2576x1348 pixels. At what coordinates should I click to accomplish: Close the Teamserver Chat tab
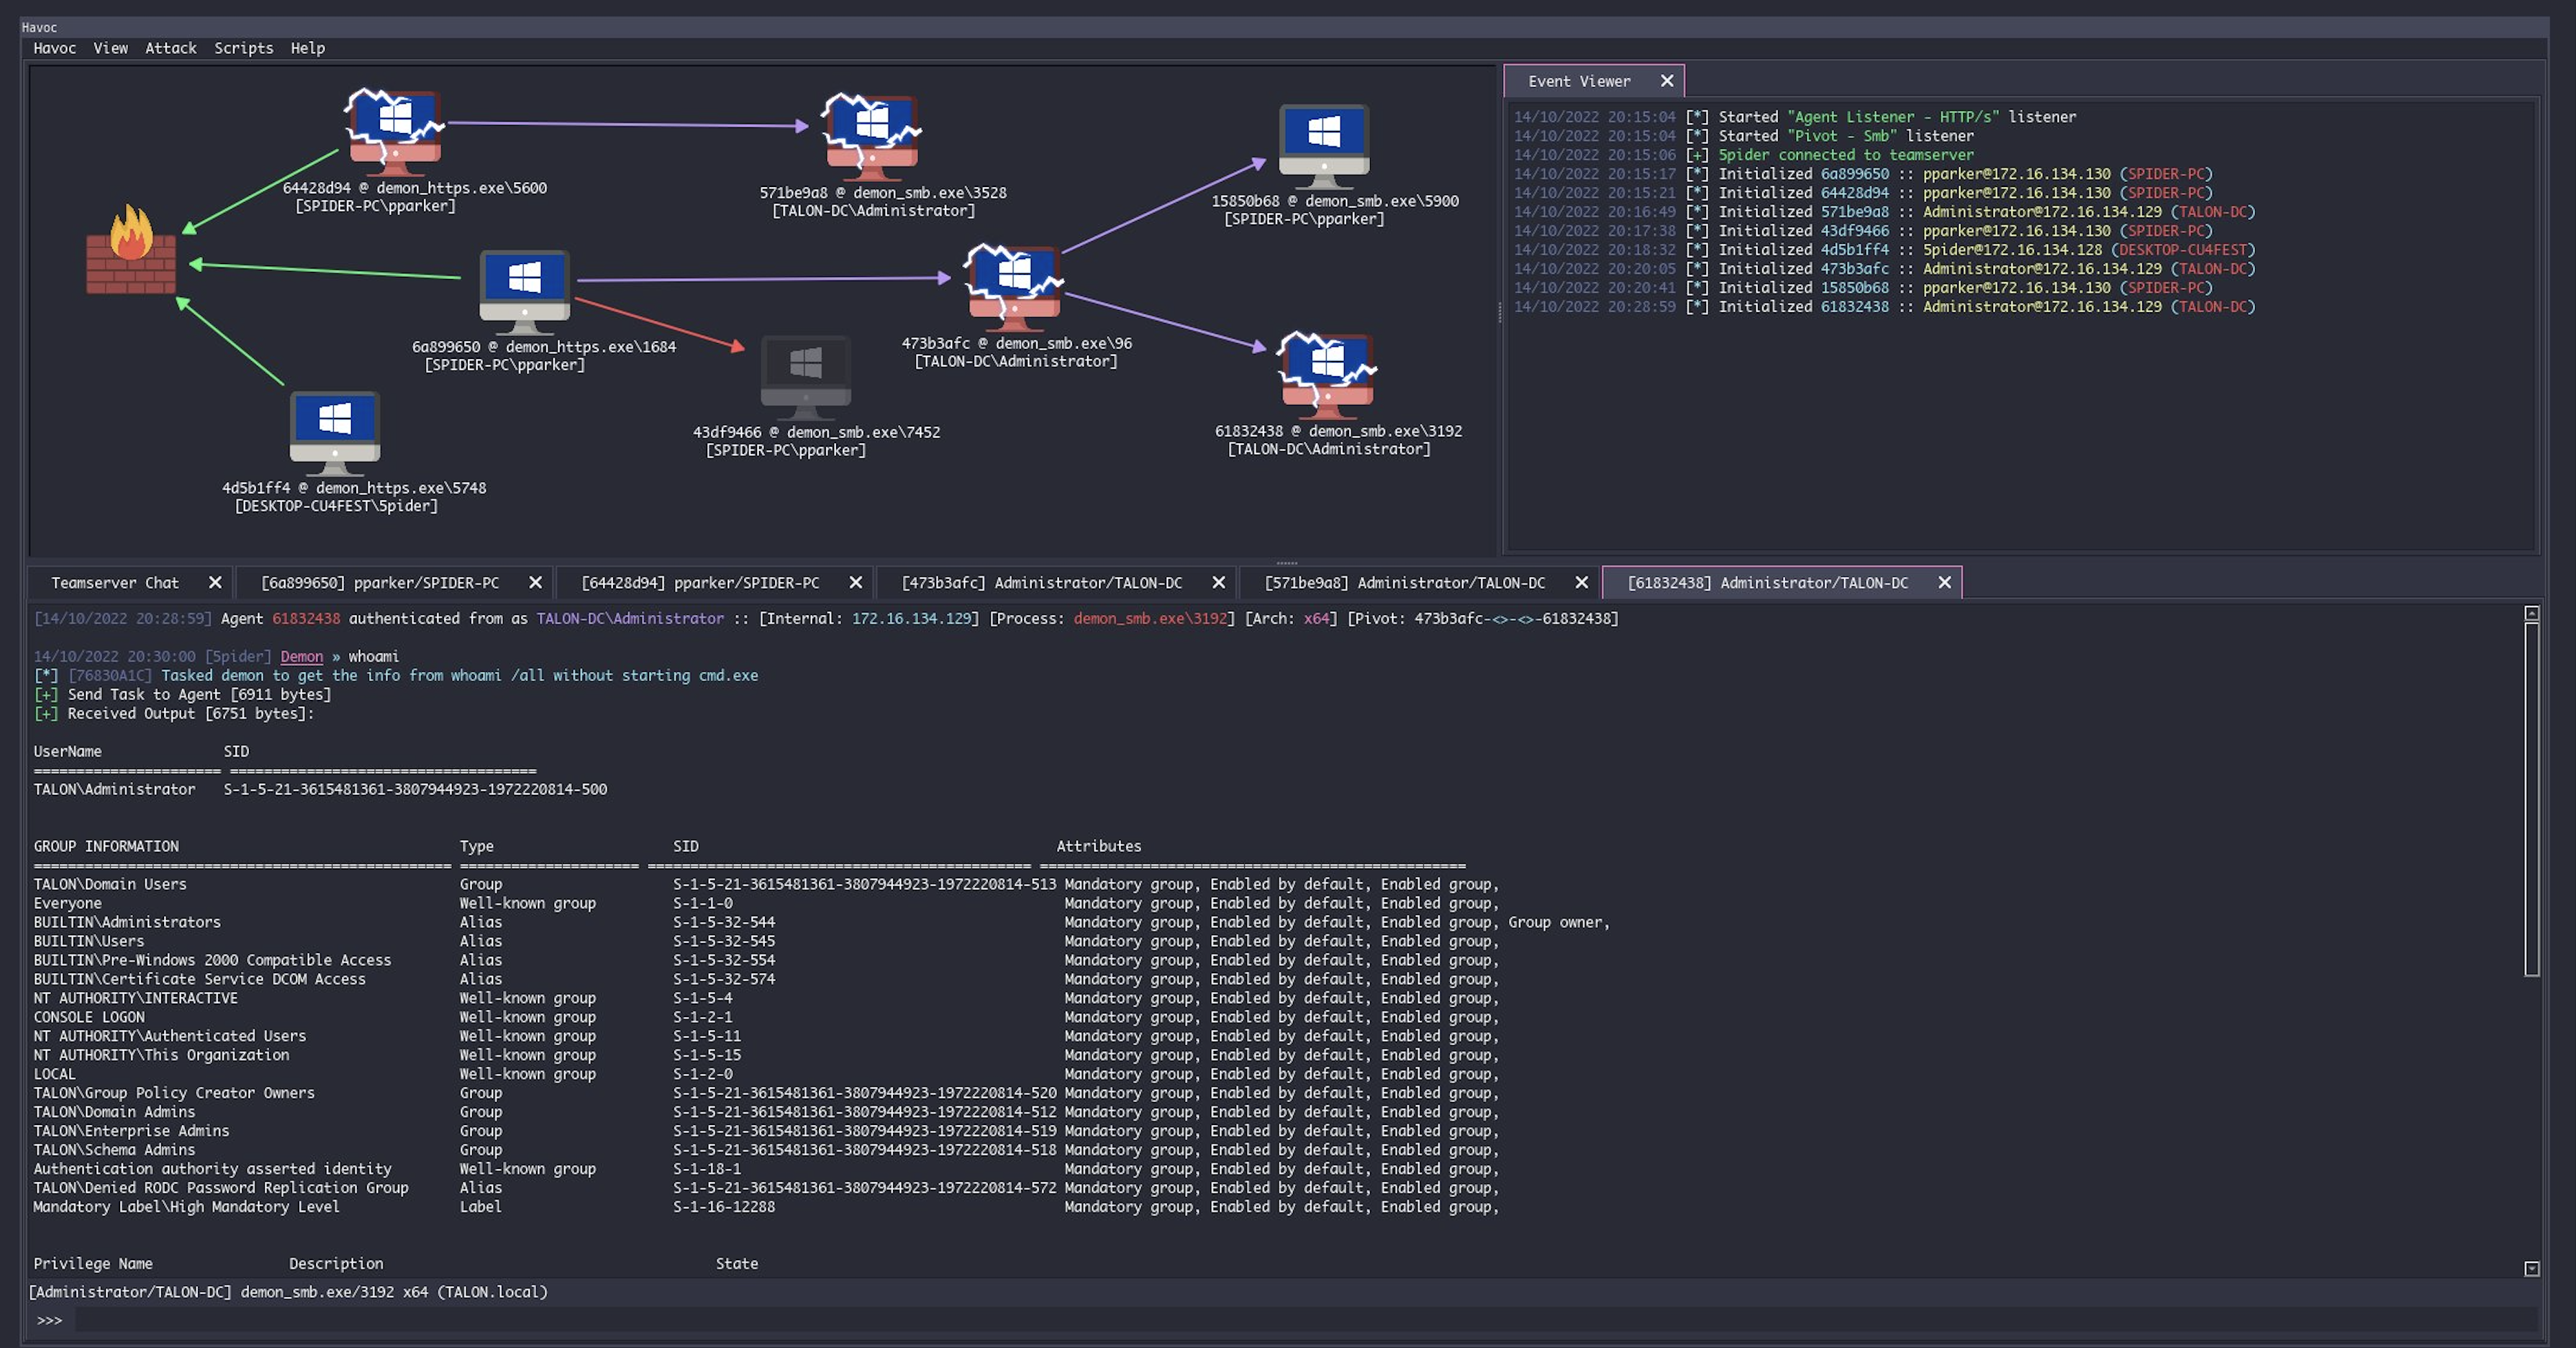point(215,582)
